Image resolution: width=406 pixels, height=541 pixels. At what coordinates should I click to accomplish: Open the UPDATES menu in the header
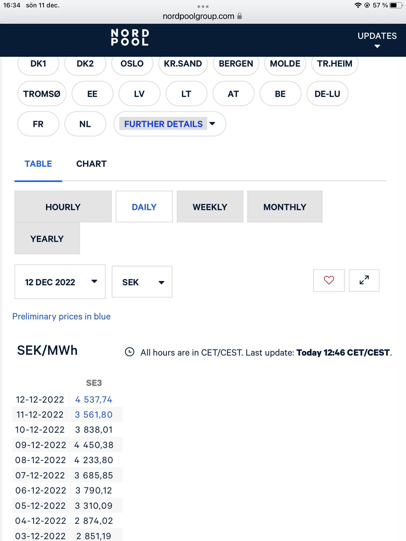coord(377,39)
